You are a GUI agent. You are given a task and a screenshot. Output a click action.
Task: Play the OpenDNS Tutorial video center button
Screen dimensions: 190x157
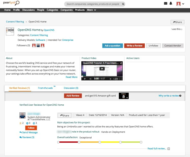click(102, 69)
